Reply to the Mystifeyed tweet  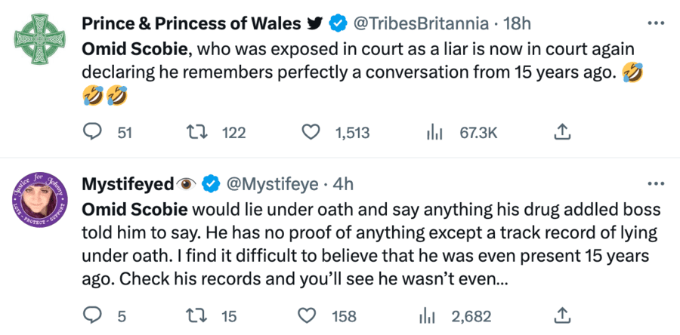pos(92,315)
